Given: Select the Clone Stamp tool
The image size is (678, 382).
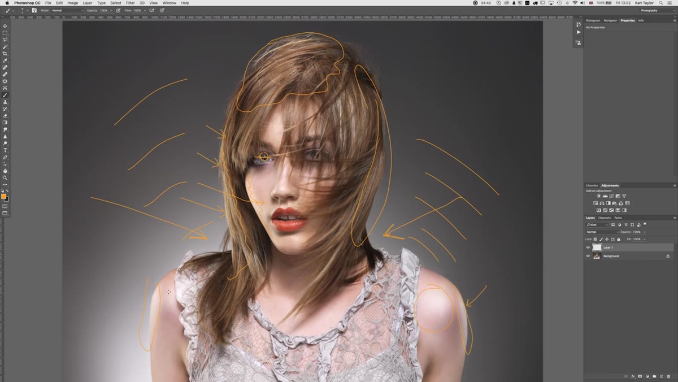Looking at the screenshot, I should [5, 102].
